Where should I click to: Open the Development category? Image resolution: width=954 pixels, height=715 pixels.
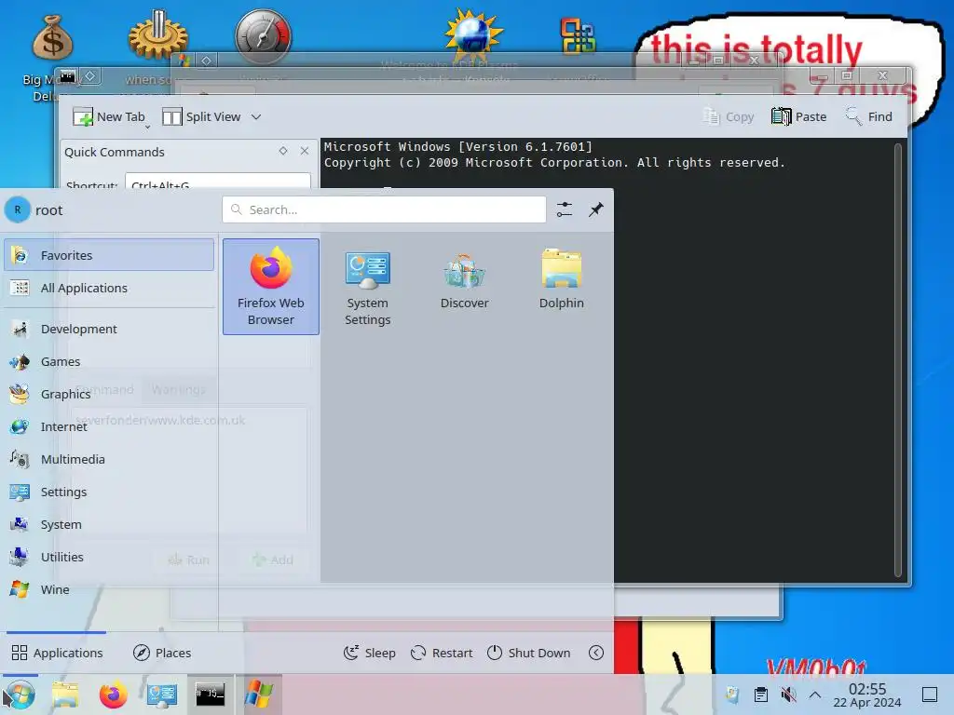point(109,329)
